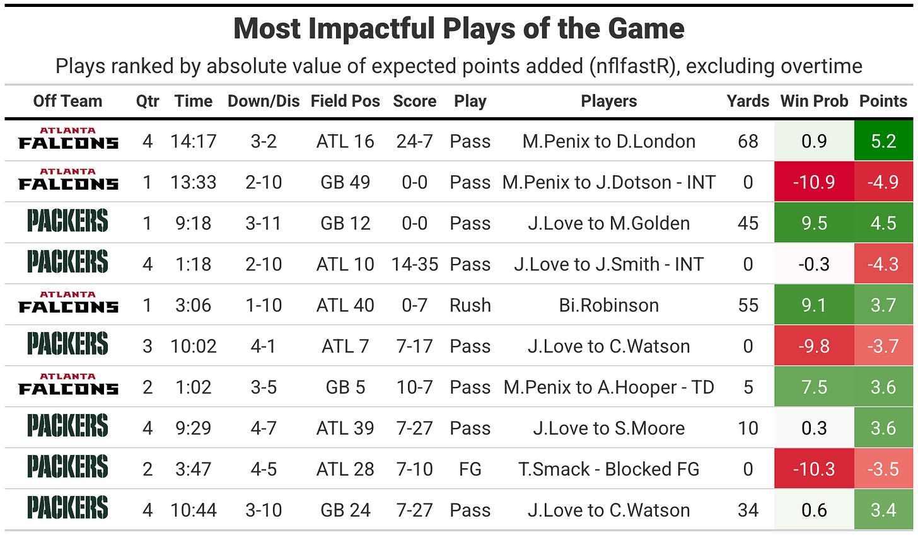Click the Field Pos column header
Viewport: 918px width, 535px height.
(x=345, y=101)
